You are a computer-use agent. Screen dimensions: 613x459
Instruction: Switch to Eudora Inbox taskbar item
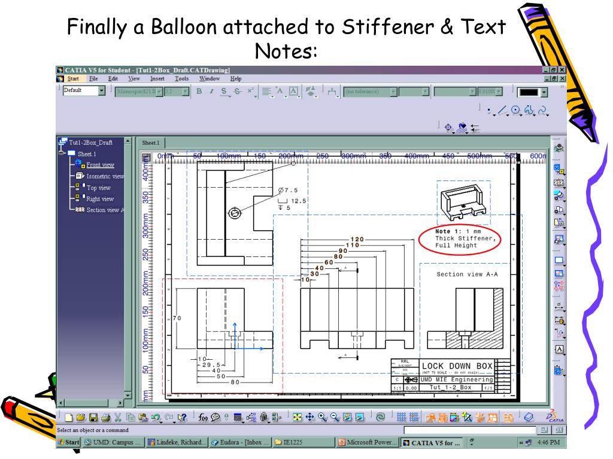point(240,442)
